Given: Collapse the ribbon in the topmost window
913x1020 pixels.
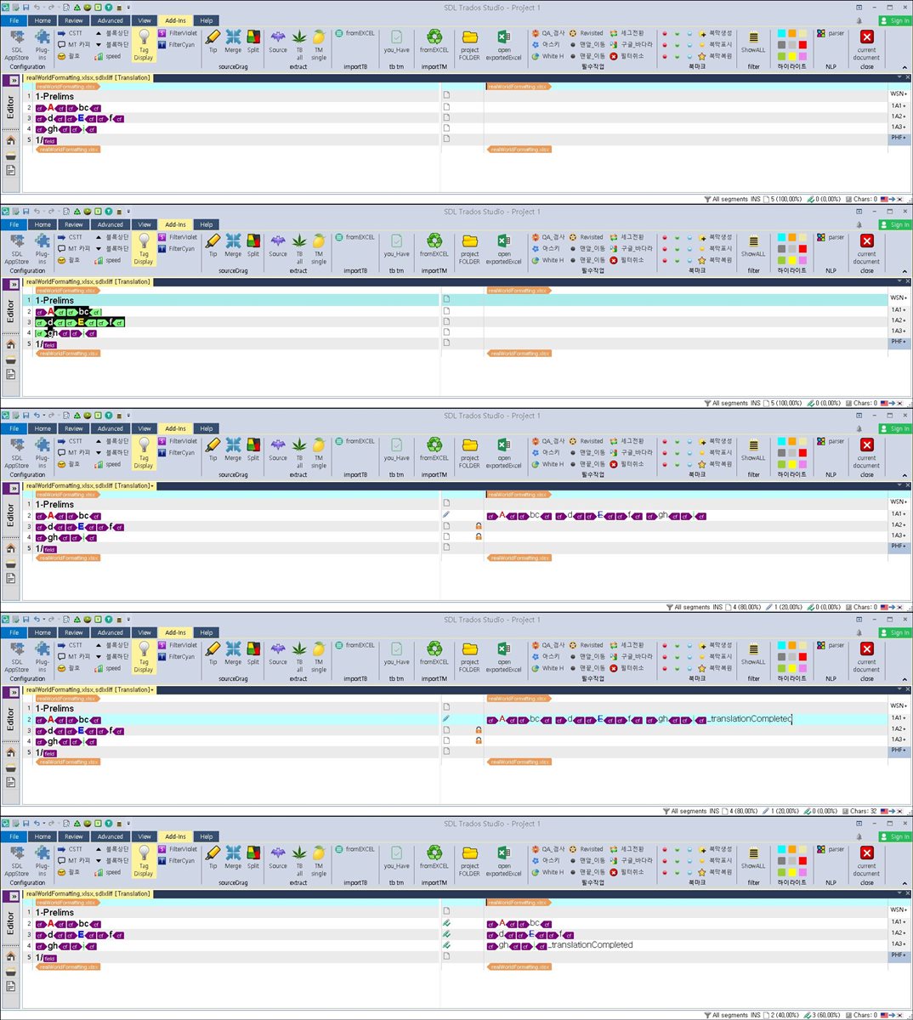Looking at the screenshot, I should (904, 67).
